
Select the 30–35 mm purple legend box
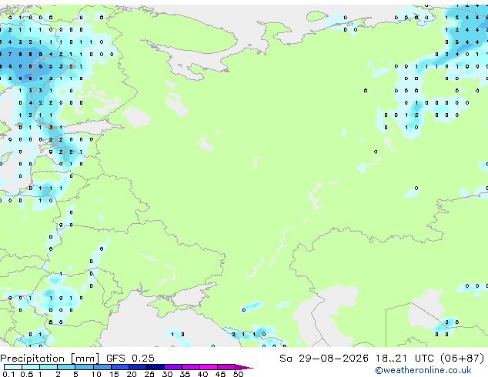click(173, 367)
